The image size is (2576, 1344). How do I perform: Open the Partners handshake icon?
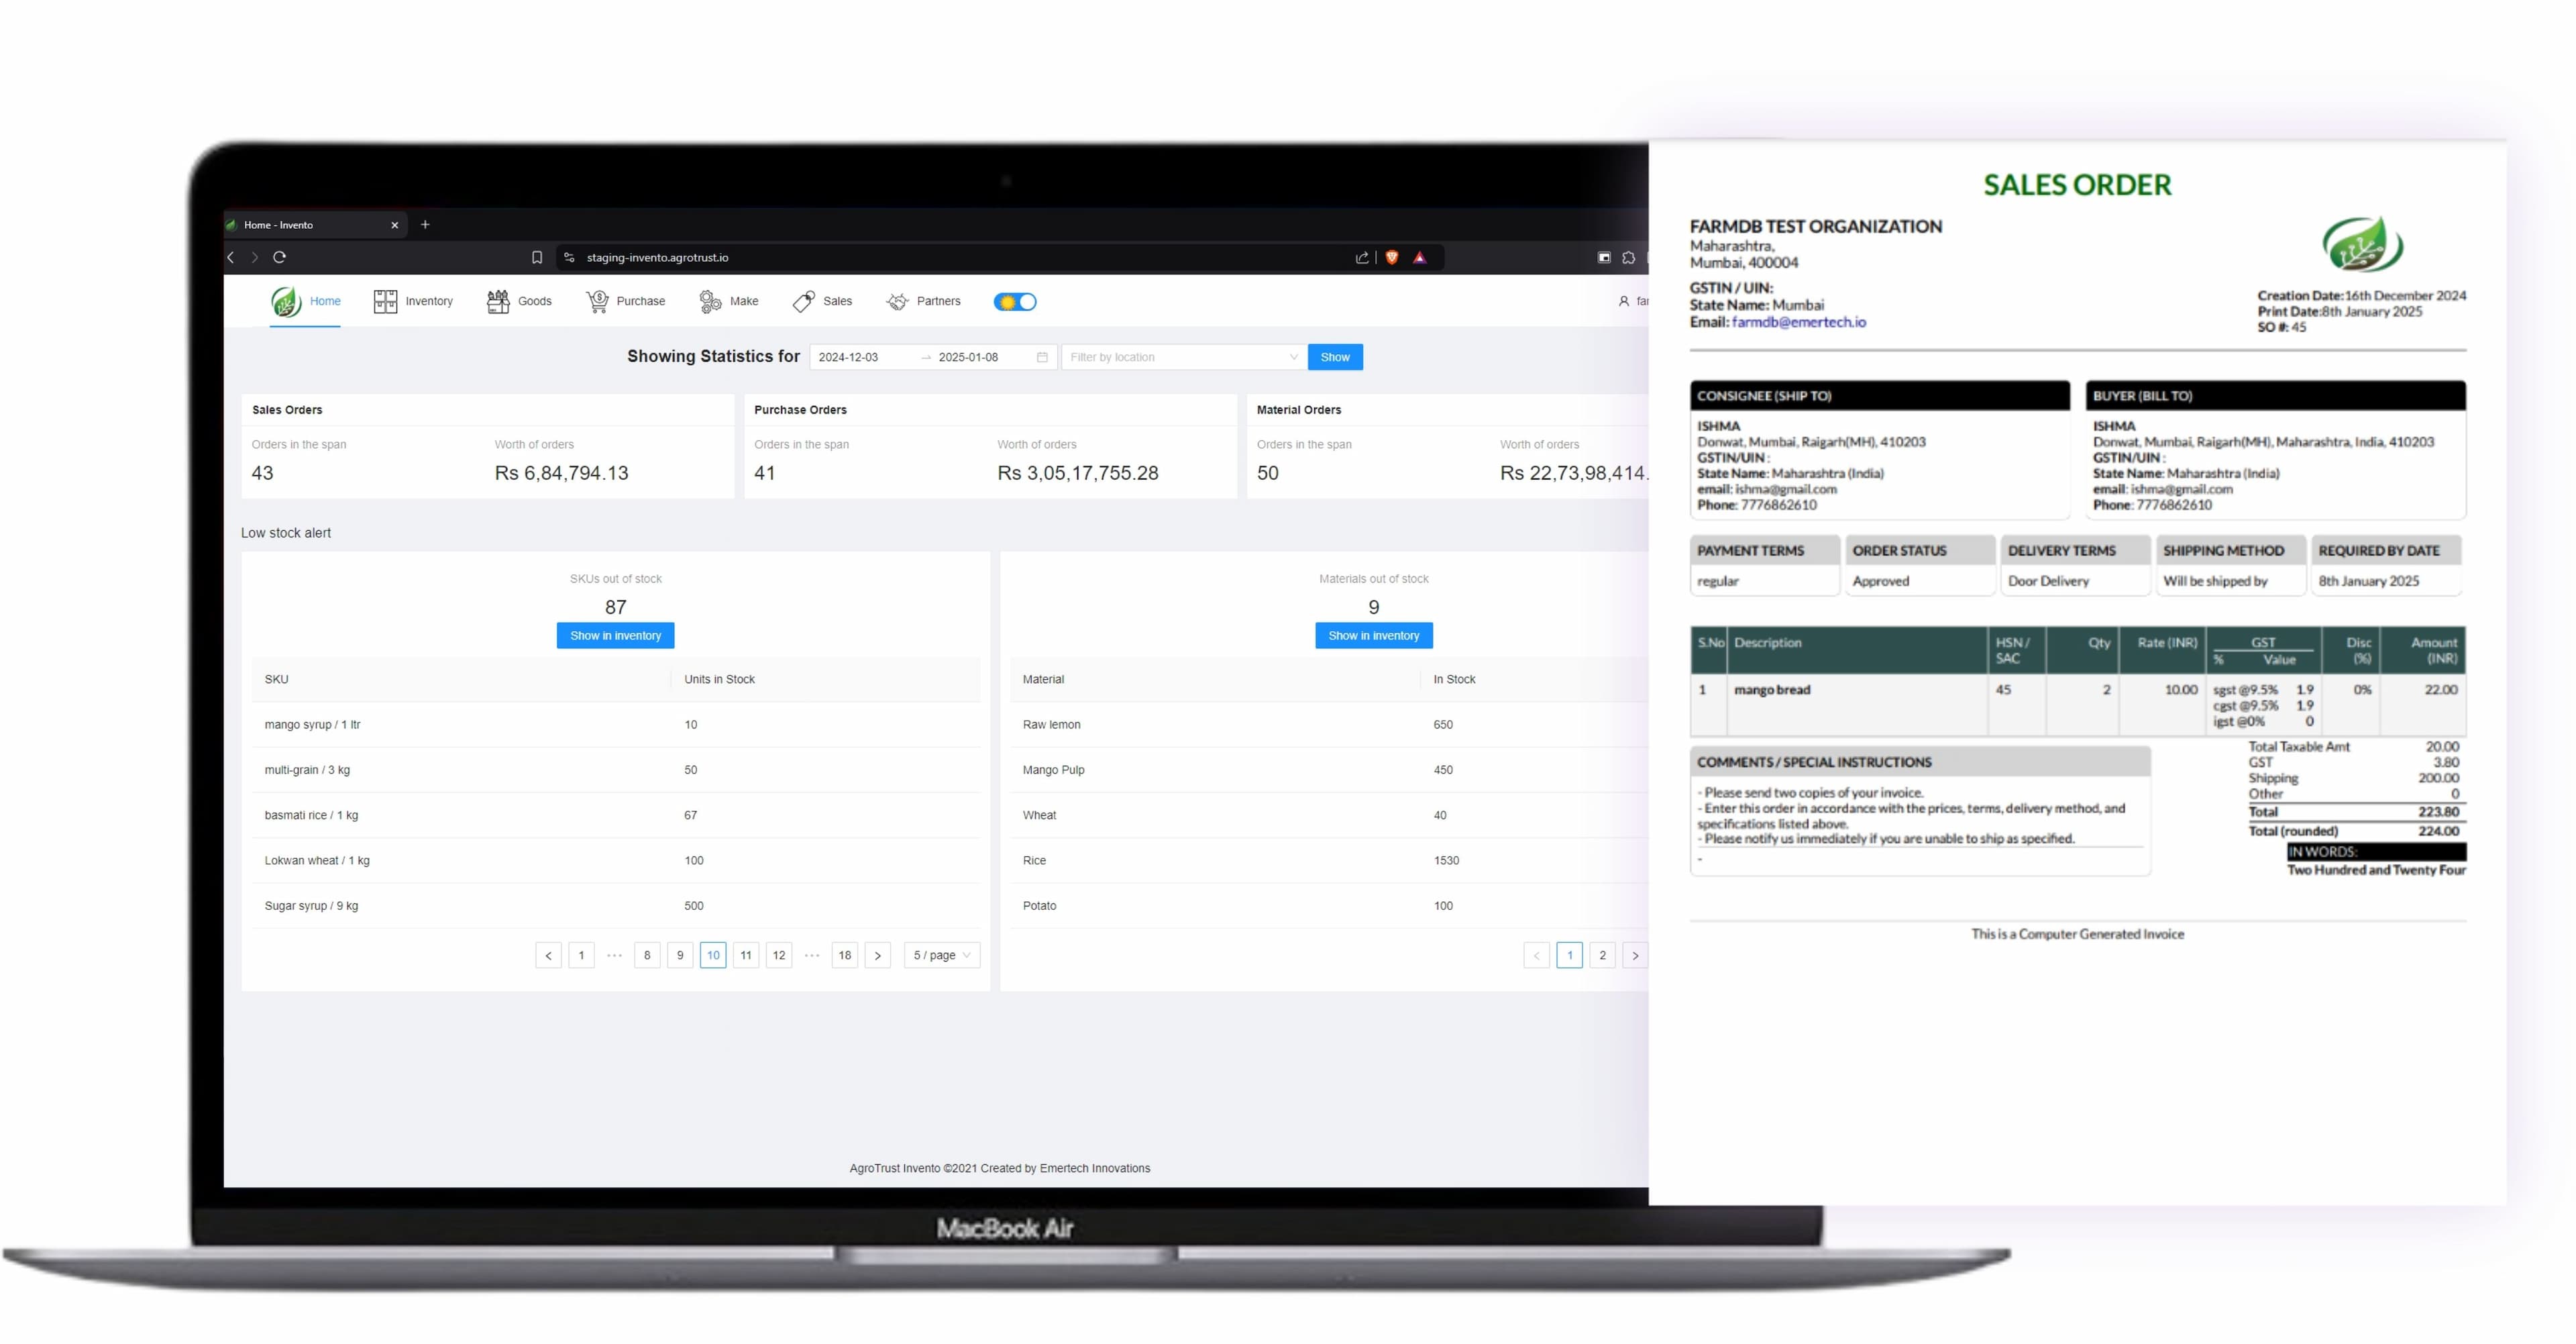898,301
